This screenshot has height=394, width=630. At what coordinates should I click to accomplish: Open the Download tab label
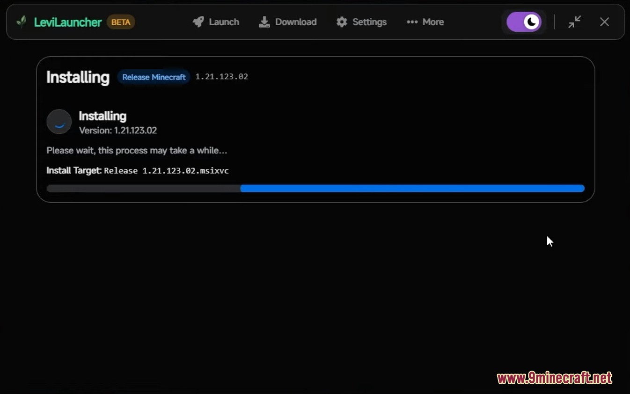[296, 22]
